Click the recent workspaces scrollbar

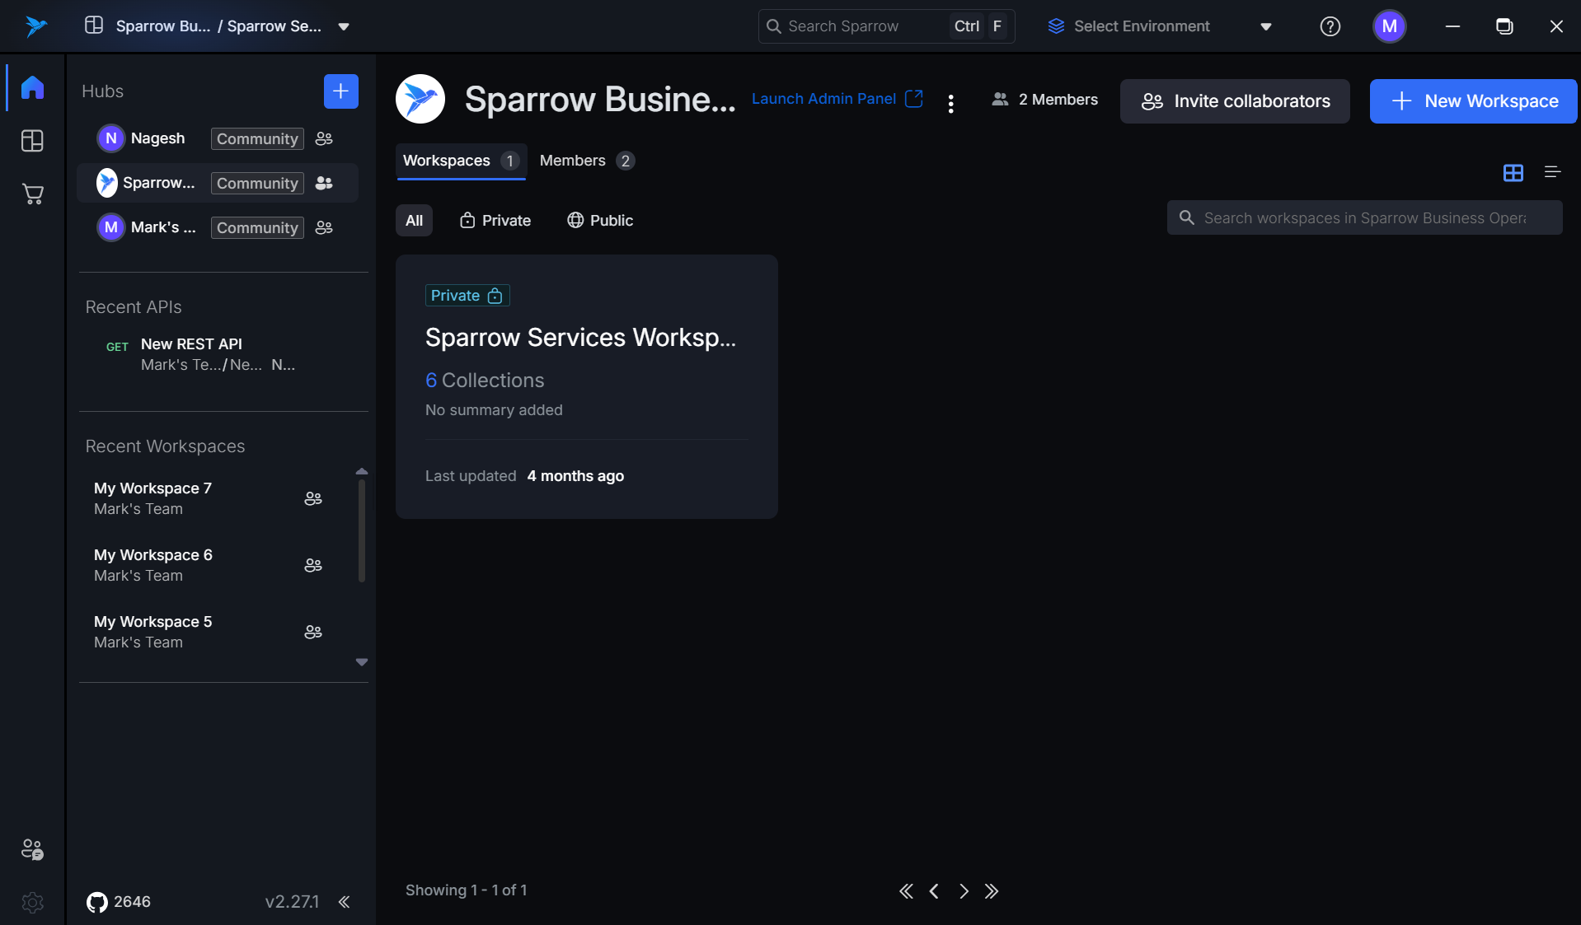361,531
